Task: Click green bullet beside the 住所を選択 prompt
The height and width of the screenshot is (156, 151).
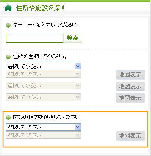Action: [8, 57]
